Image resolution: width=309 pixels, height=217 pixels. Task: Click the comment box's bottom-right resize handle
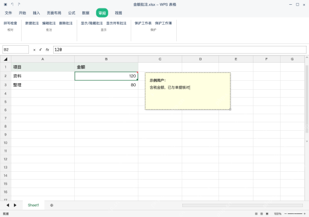pyautogui.click(x=231, y=110)
